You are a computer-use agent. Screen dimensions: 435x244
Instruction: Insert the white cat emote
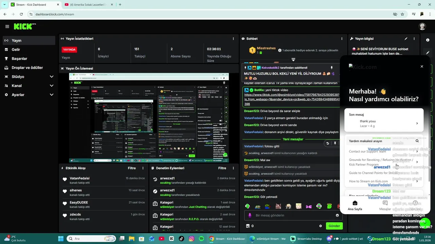pos(278,206)
